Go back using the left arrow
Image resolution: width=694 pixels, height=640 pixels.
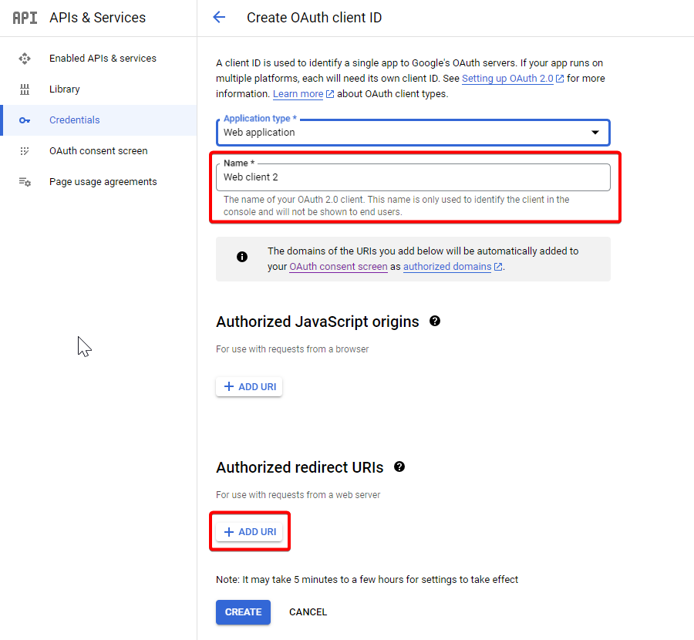[x=219, y=17]
